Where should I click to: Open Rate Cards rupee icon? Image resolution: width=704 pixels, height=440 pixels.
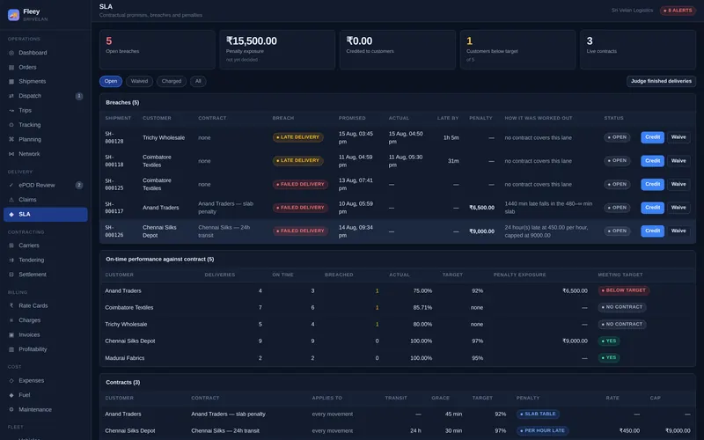coord(11,305)
